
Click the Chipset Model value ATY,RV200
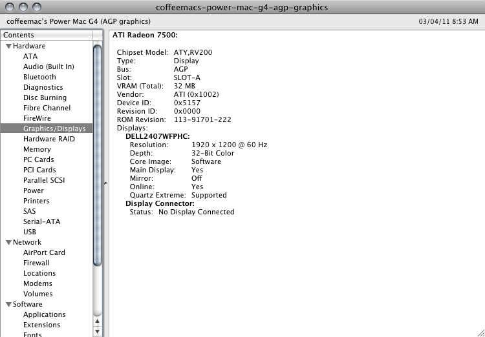coord(193,52)
